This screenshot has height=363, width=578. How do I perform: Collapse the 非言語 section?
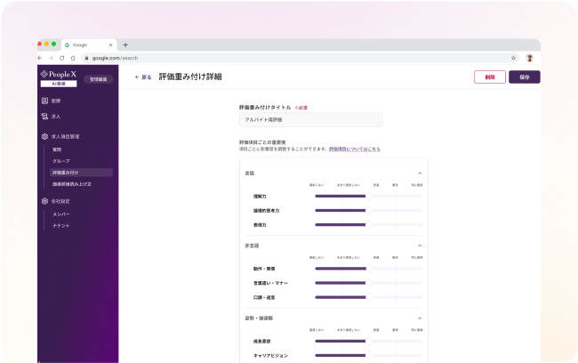point(419,245)
